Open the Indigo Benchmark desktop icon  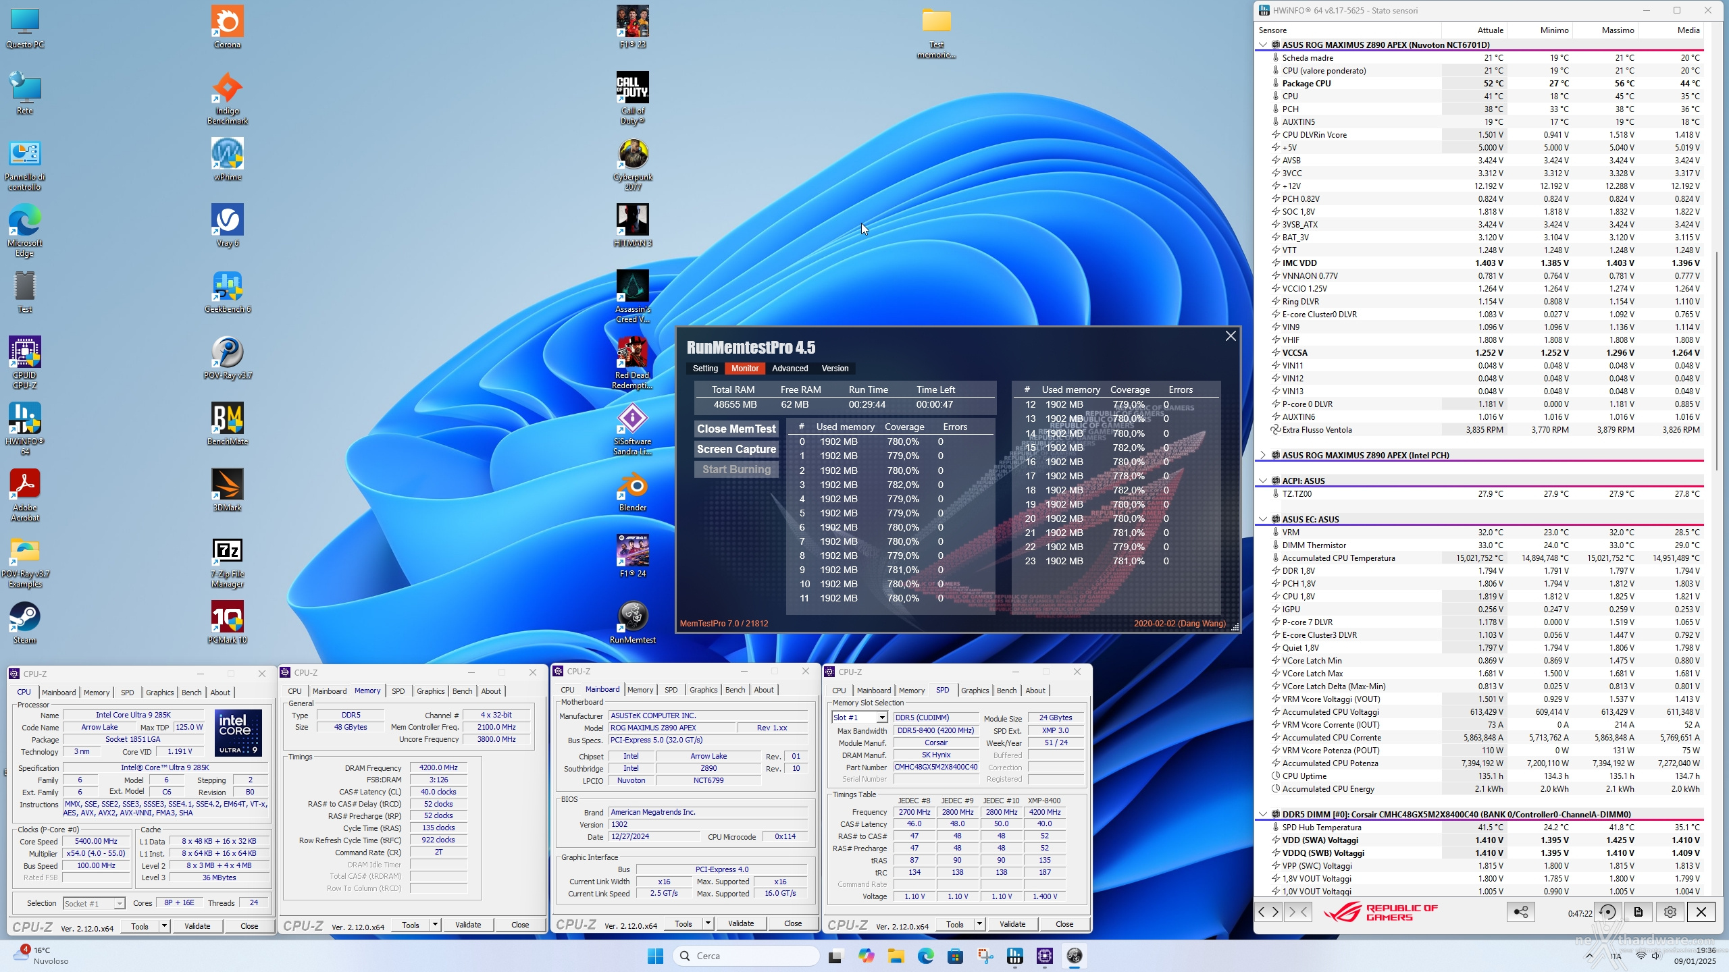coord(228,99)
